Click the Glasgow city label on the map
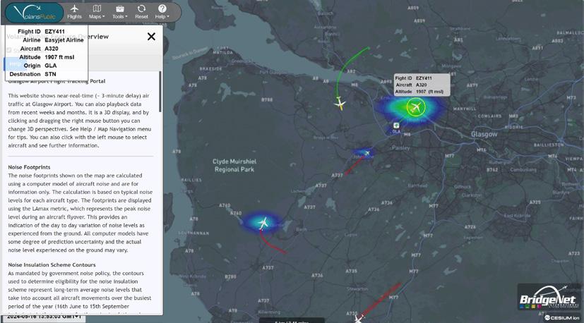The height and width of the screenshot is (323, 584). [484, 134]
